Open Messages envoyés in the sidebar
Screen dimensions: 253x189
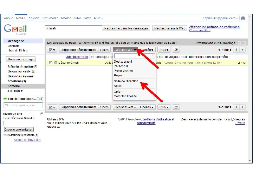click(x=20, y=76)
